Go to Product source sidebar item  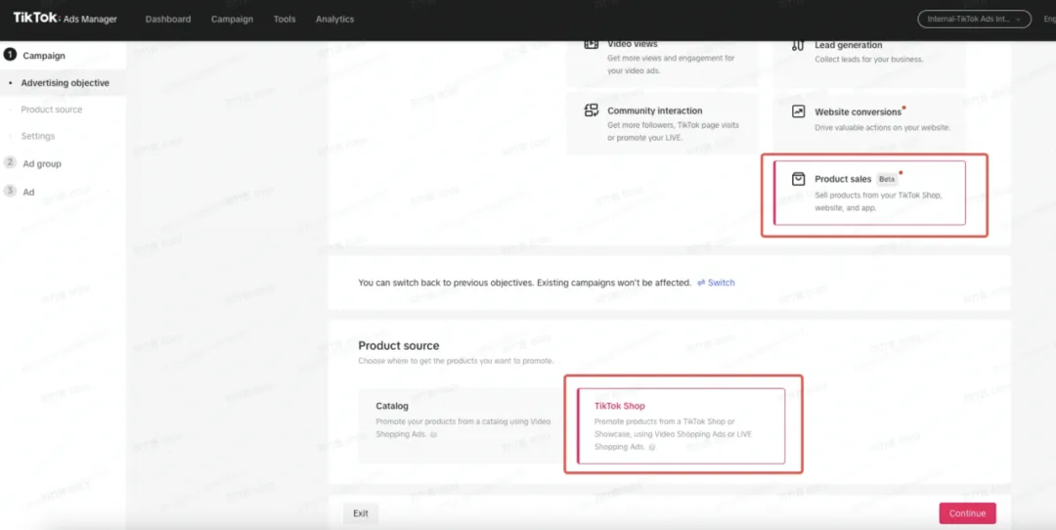click(51, 110)
